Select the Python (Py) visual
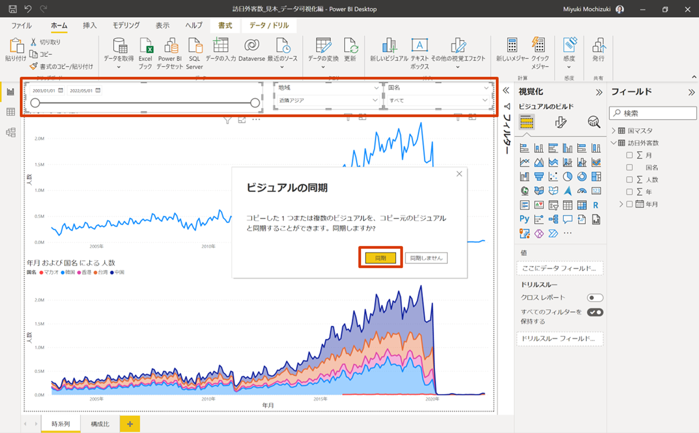The width and height of the screenshot is (699, 433). coord(525,219)
